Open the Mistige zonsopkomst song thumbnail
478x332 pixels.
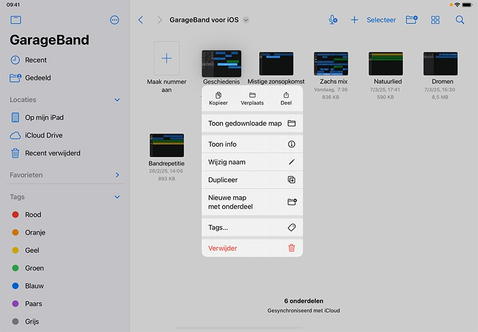pos(276,64)
